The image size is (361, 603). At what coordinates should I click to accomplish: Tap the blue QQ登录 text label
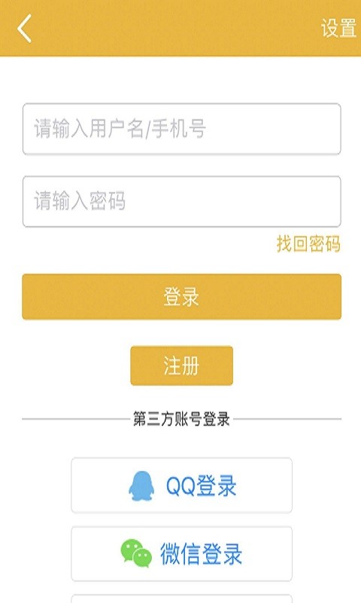coord(201,485)
